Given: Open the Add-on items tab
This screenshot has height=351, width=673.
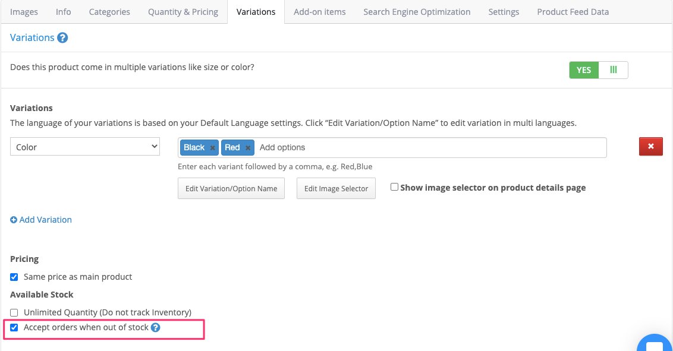Looking at the screenshot, I should click(x=320, y=12).
